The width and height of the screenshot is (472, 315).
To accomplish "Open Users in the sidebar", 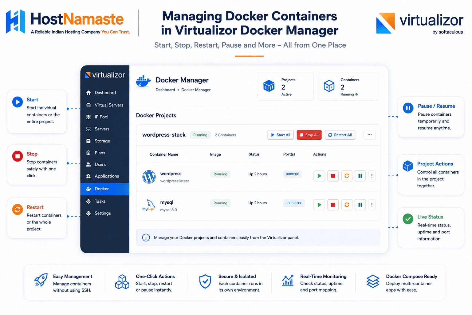I will 105,164.
